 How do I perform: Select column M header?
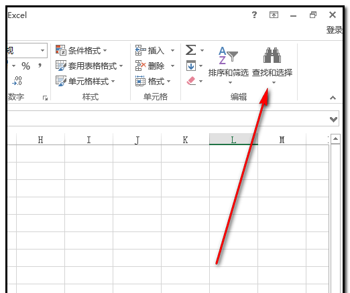(282, 140)
